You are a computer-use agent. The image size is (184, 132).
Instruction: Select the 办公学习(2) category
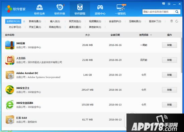click(15, 27)
